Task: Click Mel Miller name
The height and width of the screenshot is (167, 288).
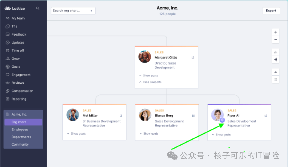Action: click(90, 115)
